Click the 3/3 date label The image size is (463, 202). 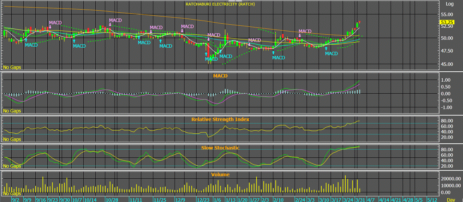(311, 200)
